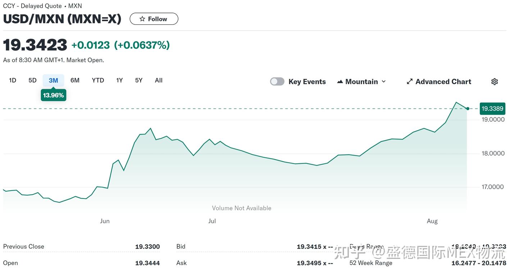Select the Advanced Chart expand icon

[x=409, y=81]
